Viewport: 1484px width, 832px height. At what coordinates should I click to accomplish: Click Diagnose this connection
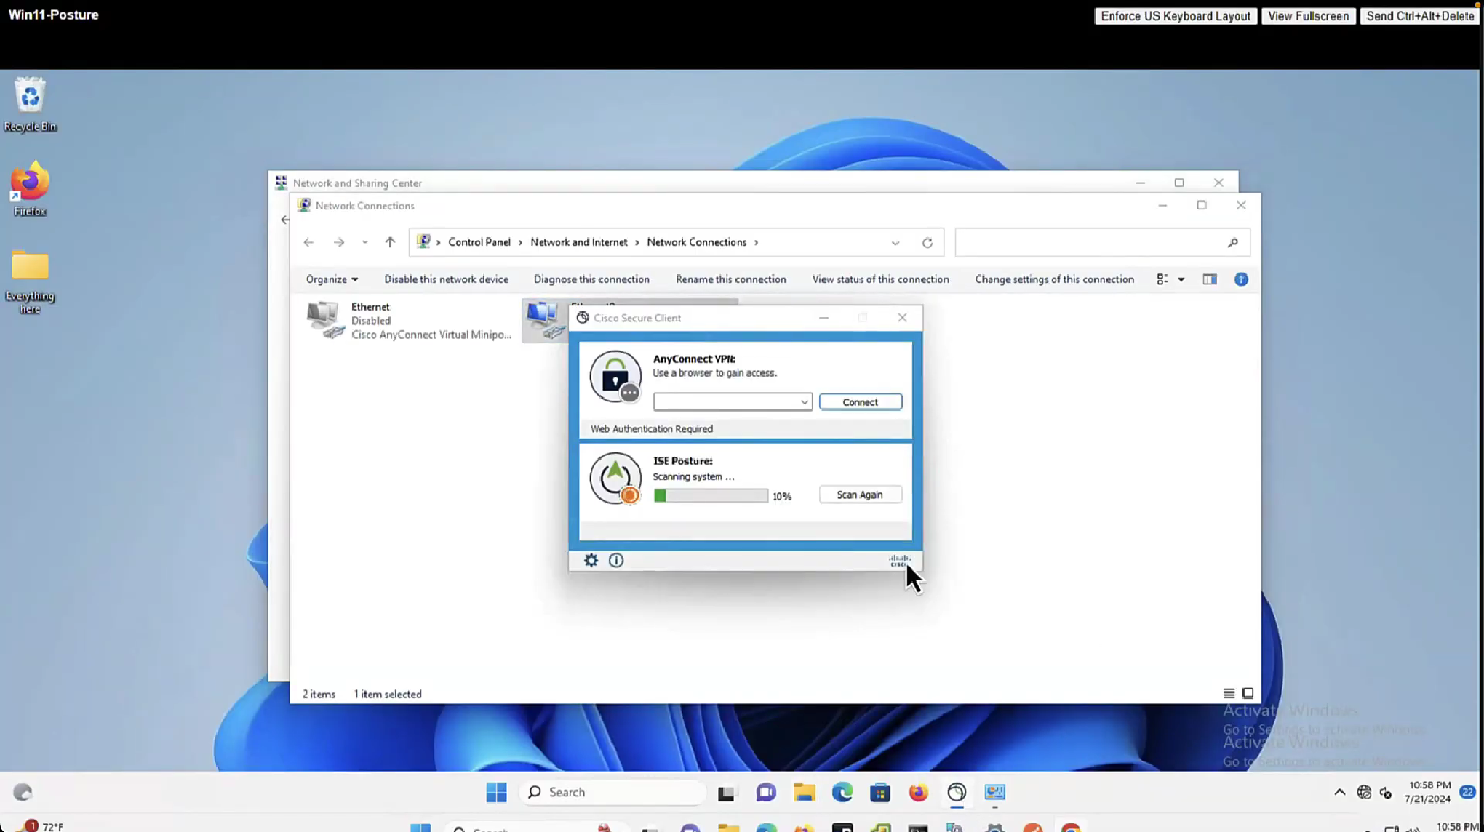pos(591,279)
